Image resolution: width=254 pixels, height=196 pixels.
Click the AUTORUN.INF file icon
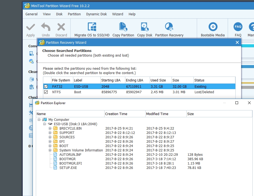tap(55, 154)
